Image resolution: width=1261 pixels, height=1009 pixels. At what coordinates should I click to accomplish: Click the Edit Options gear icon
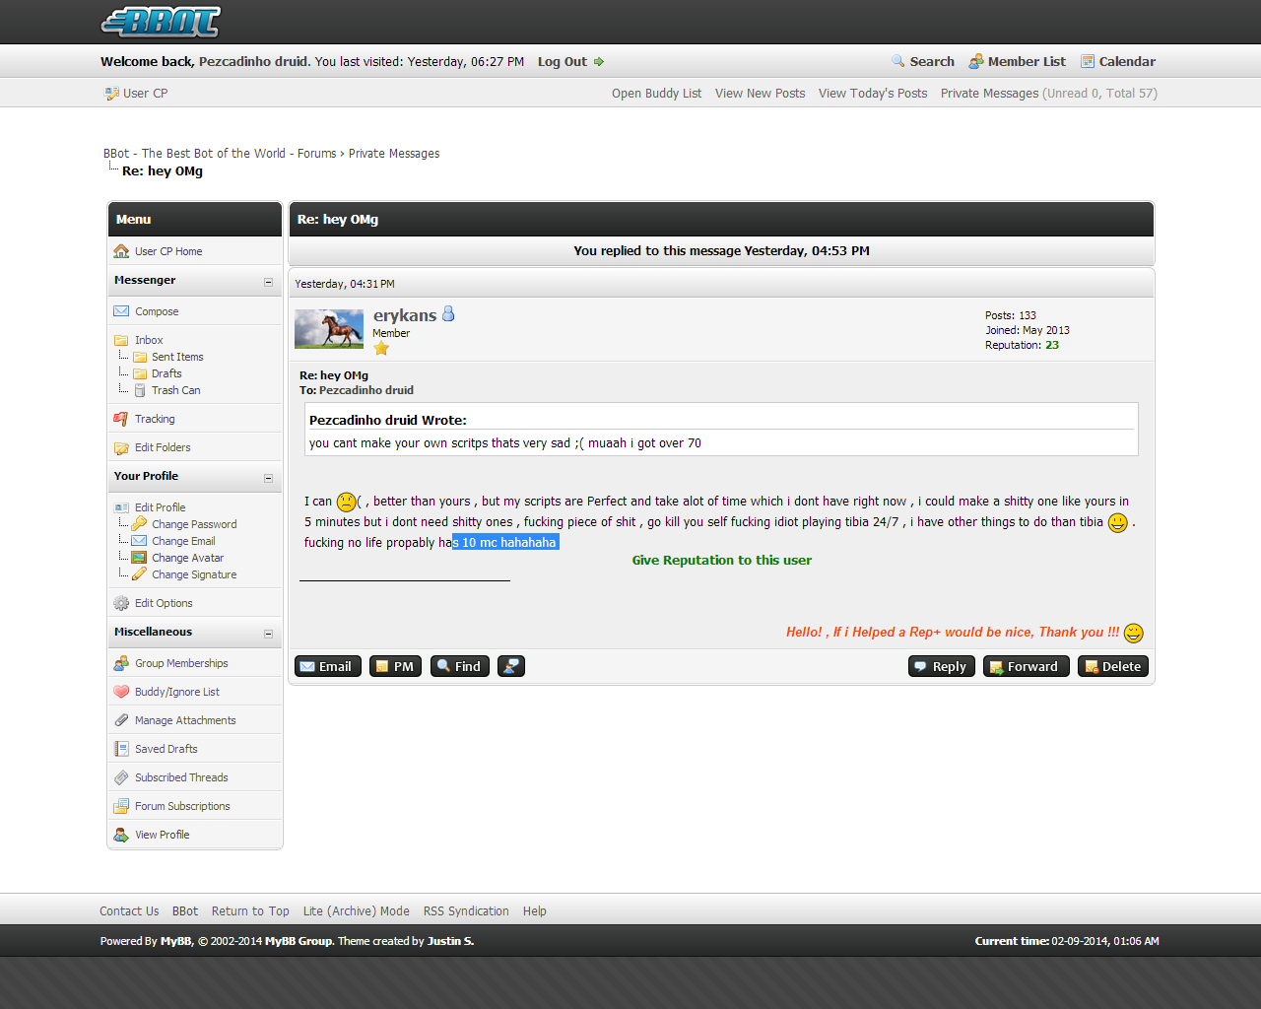[x=121, y=603]
